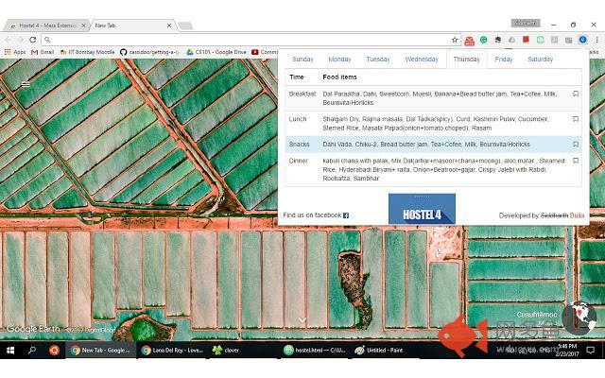Switch to the Saturday menu tab

(540, 60)
